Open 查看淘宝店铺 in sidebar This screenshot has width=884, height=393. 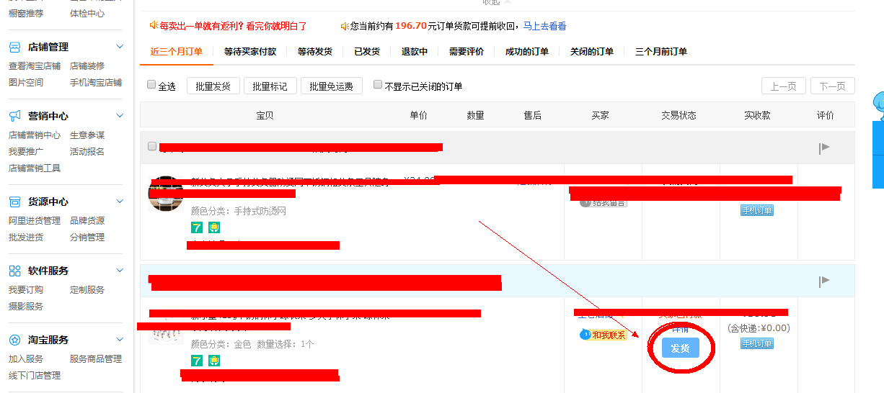35,66
